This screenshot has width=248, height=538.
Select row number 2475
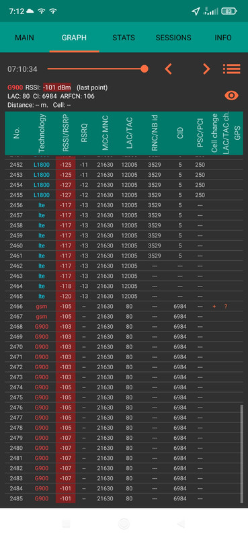coord(124,397)
